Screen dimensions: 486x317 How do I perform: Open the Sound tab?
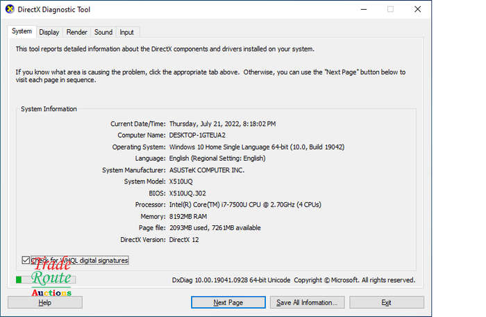[x=103, y=32]
